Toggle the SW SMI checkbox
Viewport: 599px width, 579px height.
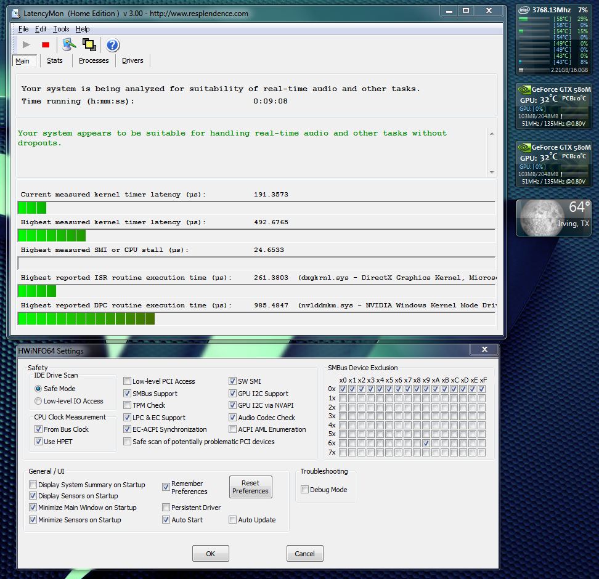(232, 381)
